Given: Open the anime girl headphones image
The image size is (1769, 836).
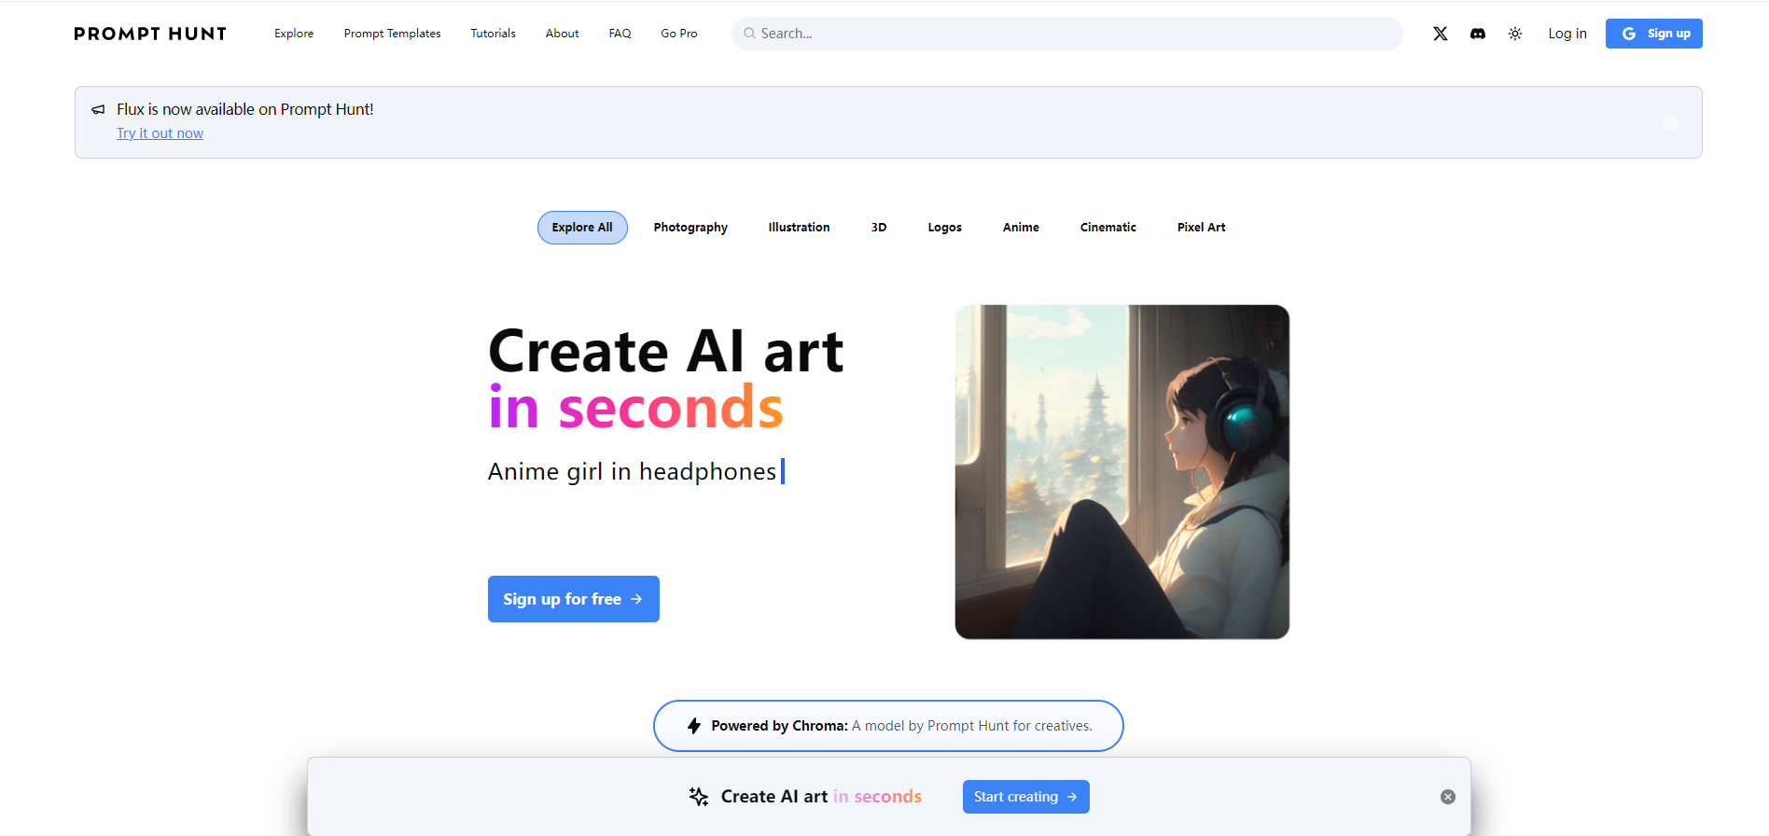Looking at the screenshot, I should pyautogui.click(x=1122, y=472).
